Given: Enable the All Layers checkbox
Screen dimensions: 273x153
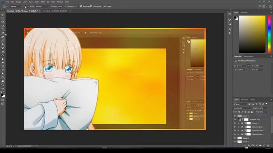Looking at the screenshot, I should click(x=103, y=6).
